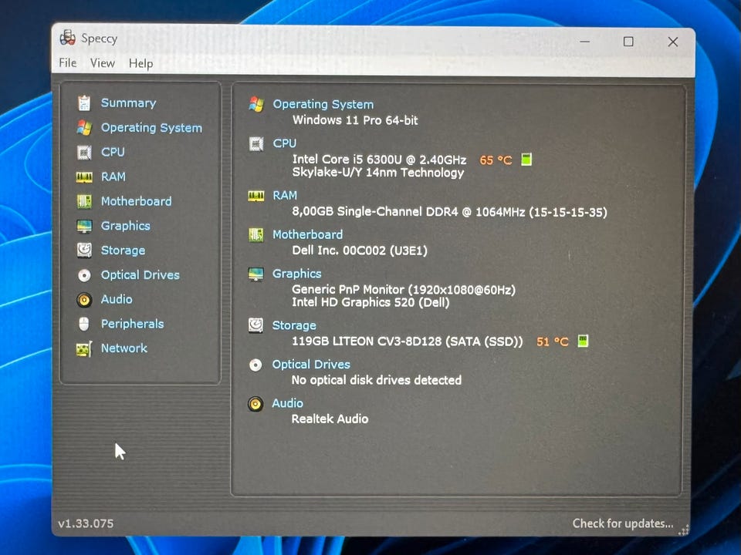Click the Speccy app icon in title bar
The image size is (741, 555).
(x=68, y=38)
